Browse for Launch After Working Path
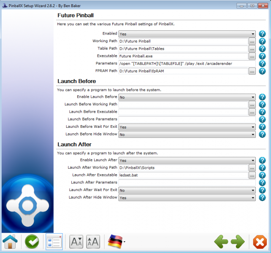Image resolution: width=271 pixels, height=253 pixels. 252,168
